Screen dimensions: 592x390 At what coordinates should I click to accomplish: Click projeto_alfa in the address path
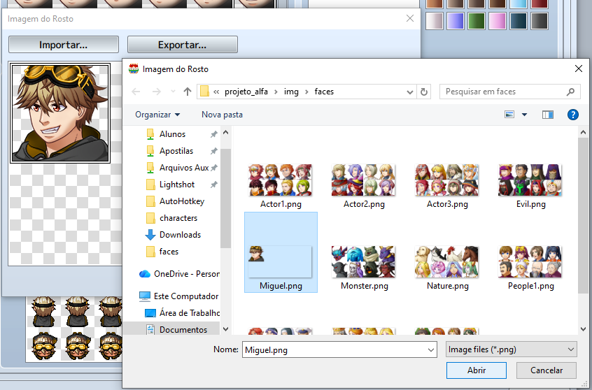pyautogui.click(x=246, y=92)
